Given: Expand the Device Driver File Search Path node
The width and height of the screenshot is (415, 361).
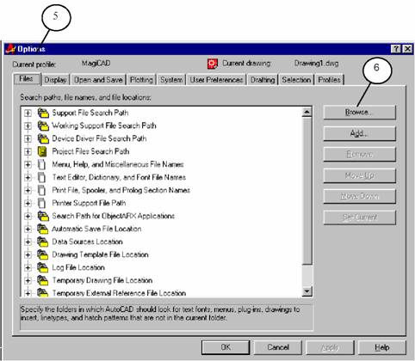Looking at the screenshot, I should (x=28, y=138).
